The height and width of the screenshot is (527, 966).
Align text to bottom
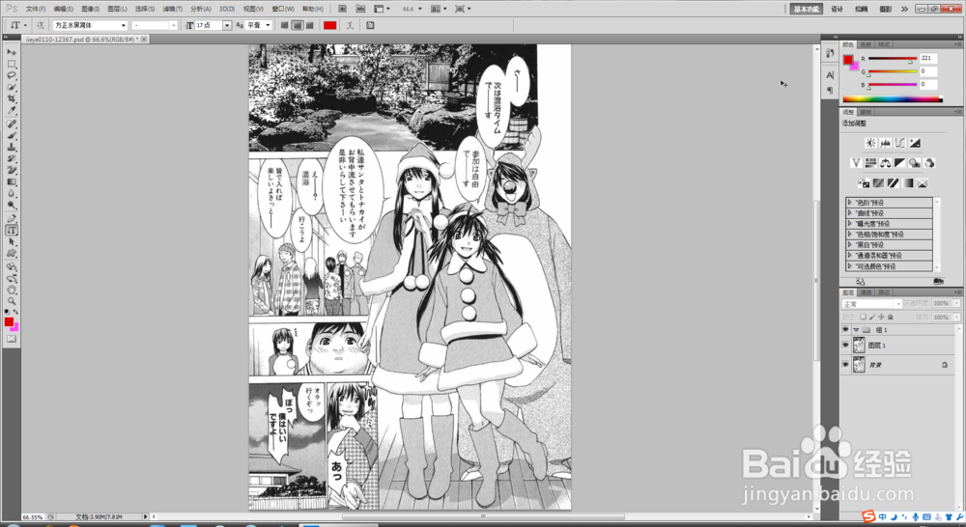[x=309, y=25]
